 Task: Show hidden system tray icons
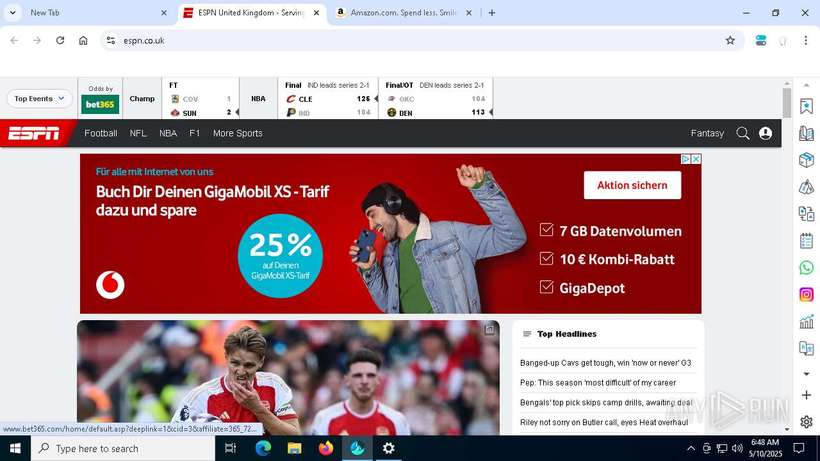click(x=691, y=448)
